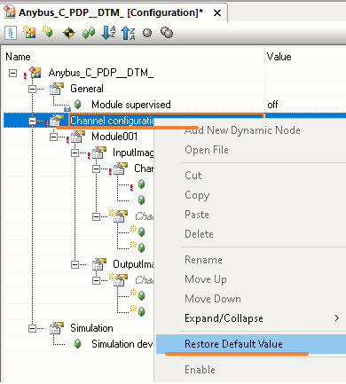Click the yellow-black crosshair target toolbar icon

pos(68,33)
